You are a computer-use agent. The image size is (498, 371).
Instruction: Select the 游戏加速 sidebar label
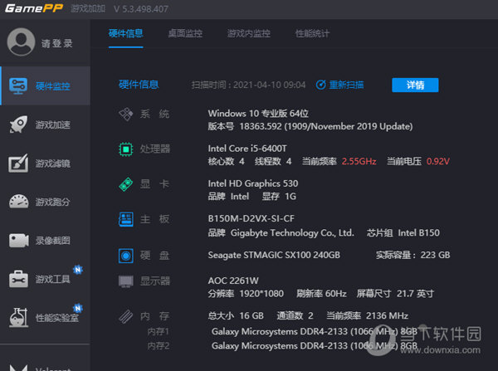[x=53, y=124]
